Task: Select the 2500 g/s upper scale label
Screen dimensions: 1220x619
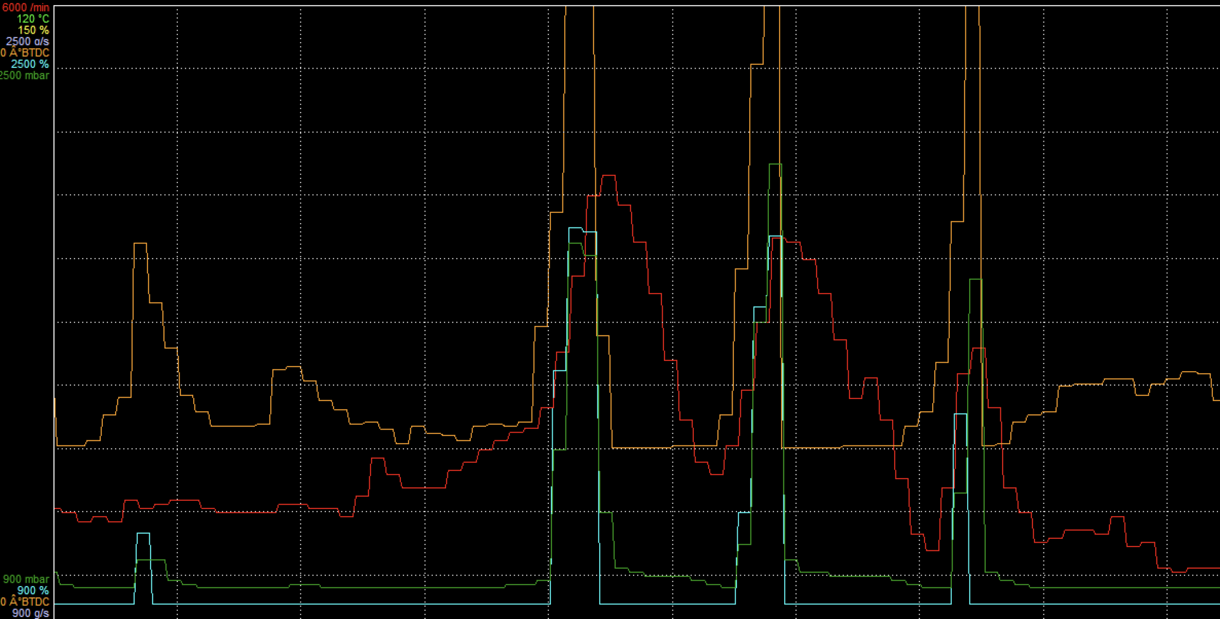Action: [27, 42]
